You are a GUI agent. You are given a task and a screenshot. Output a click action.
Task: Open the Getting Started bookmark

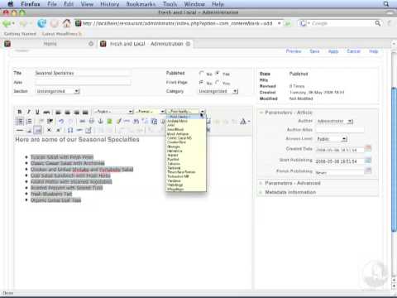(20, 34)
